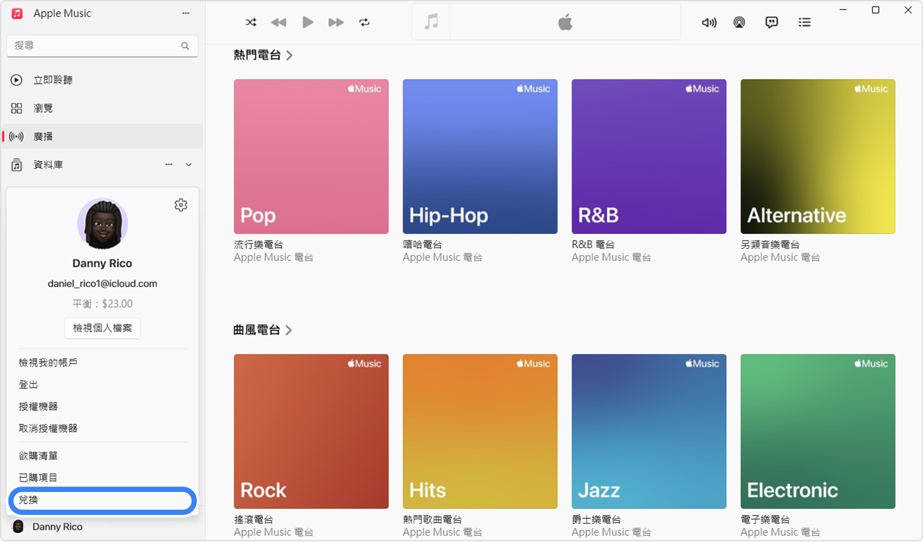Open the volume control
The width and height of the screenshot is (923, 542).
coord(709,22)
